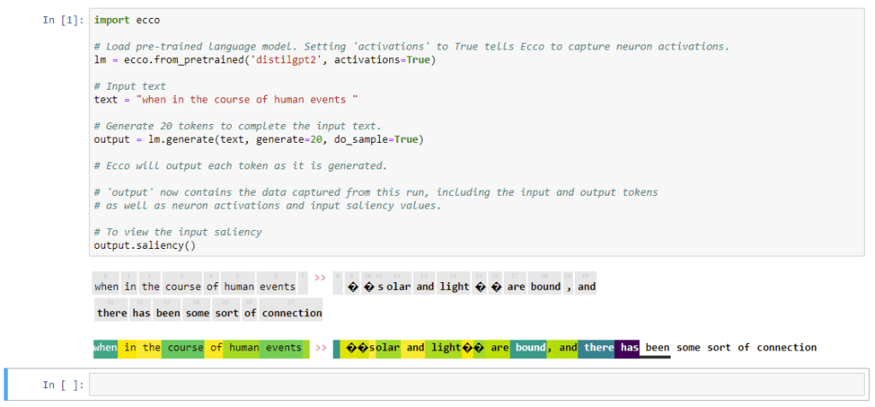Click the empty code cell input
This screenshot has height=407, width=875.
(x=476, y=385)
